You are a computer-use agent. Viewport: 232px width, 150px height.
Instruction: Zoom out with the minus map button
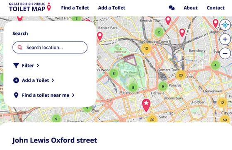click(x=225, y=53)
